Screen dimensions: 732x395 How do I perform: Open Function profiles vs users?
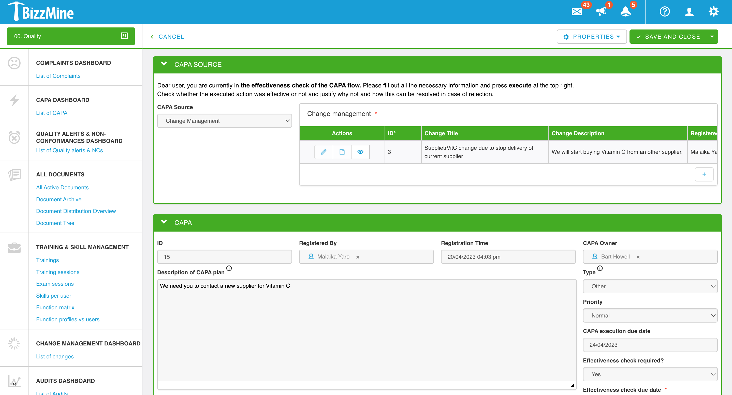[x=68, y=319]
